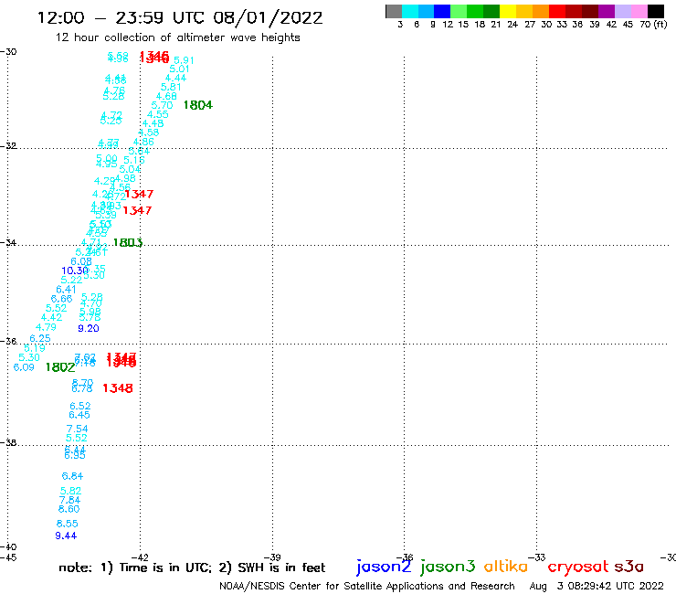Click the jason2 satellite legend label
Viewport: 676px width, 594px height.
click(384, 567)
